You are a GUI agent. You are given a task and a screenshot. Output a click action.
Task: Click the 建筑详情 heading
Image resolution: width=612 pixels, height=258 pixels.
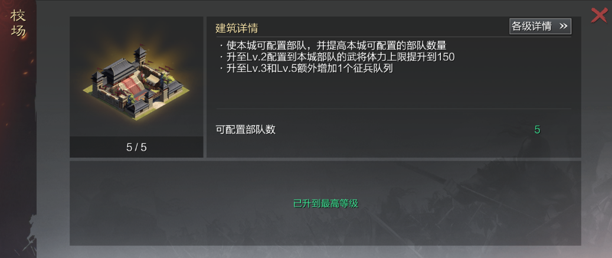(x=237, y=28)
